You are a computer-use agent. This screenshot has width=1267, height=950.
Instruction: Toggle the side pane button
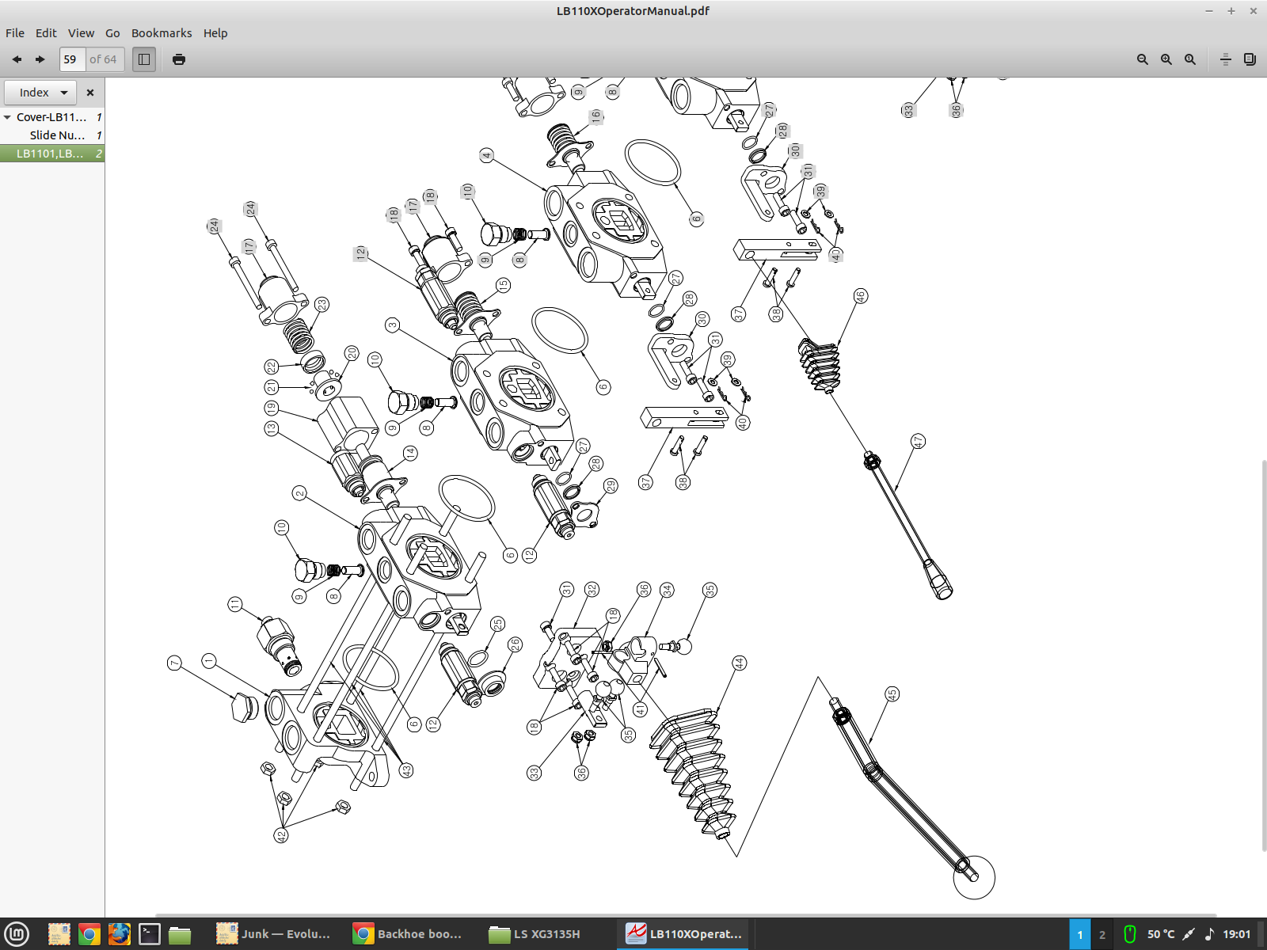pyautogui.click(x=144, y=59)
